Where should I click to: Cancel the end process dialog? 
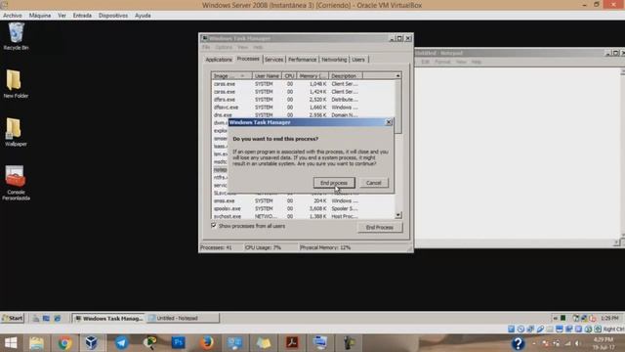373,183
